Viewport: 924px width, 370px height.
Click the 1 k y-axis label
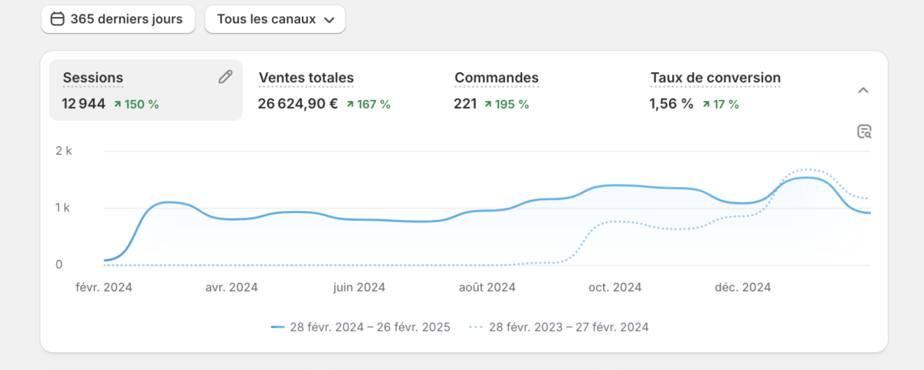coord(64,208)
